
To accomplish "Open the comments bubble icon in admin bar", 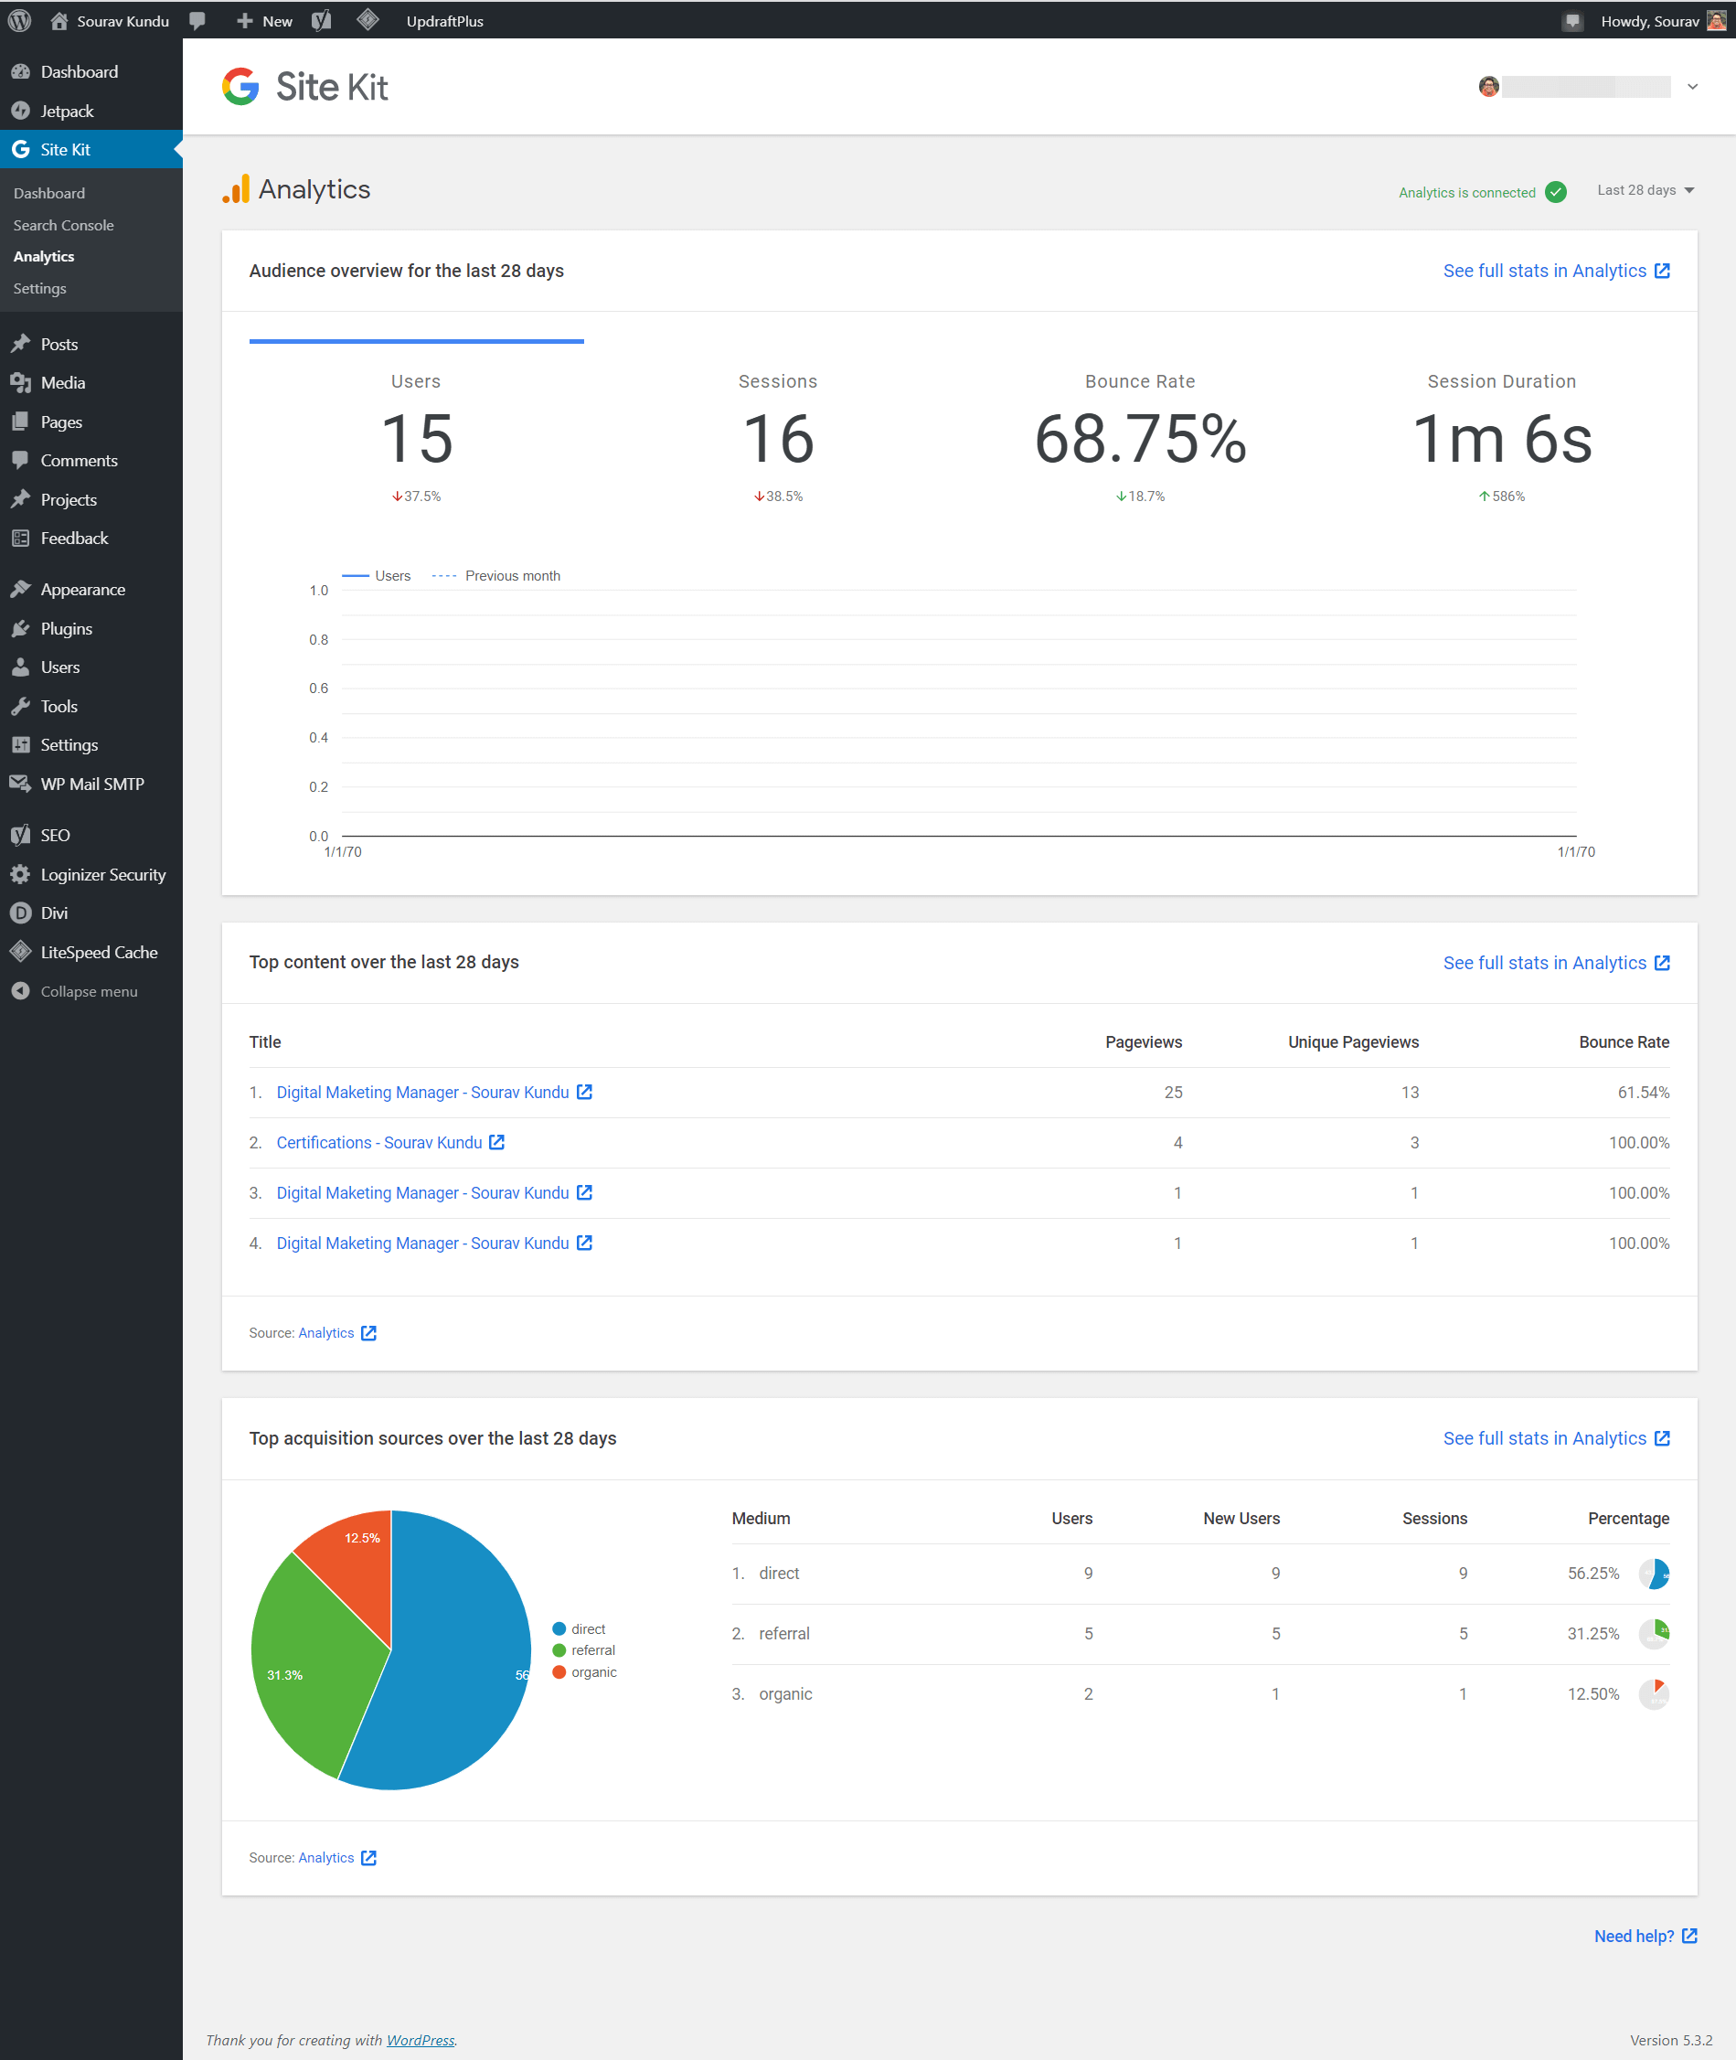I will [197, 21].
